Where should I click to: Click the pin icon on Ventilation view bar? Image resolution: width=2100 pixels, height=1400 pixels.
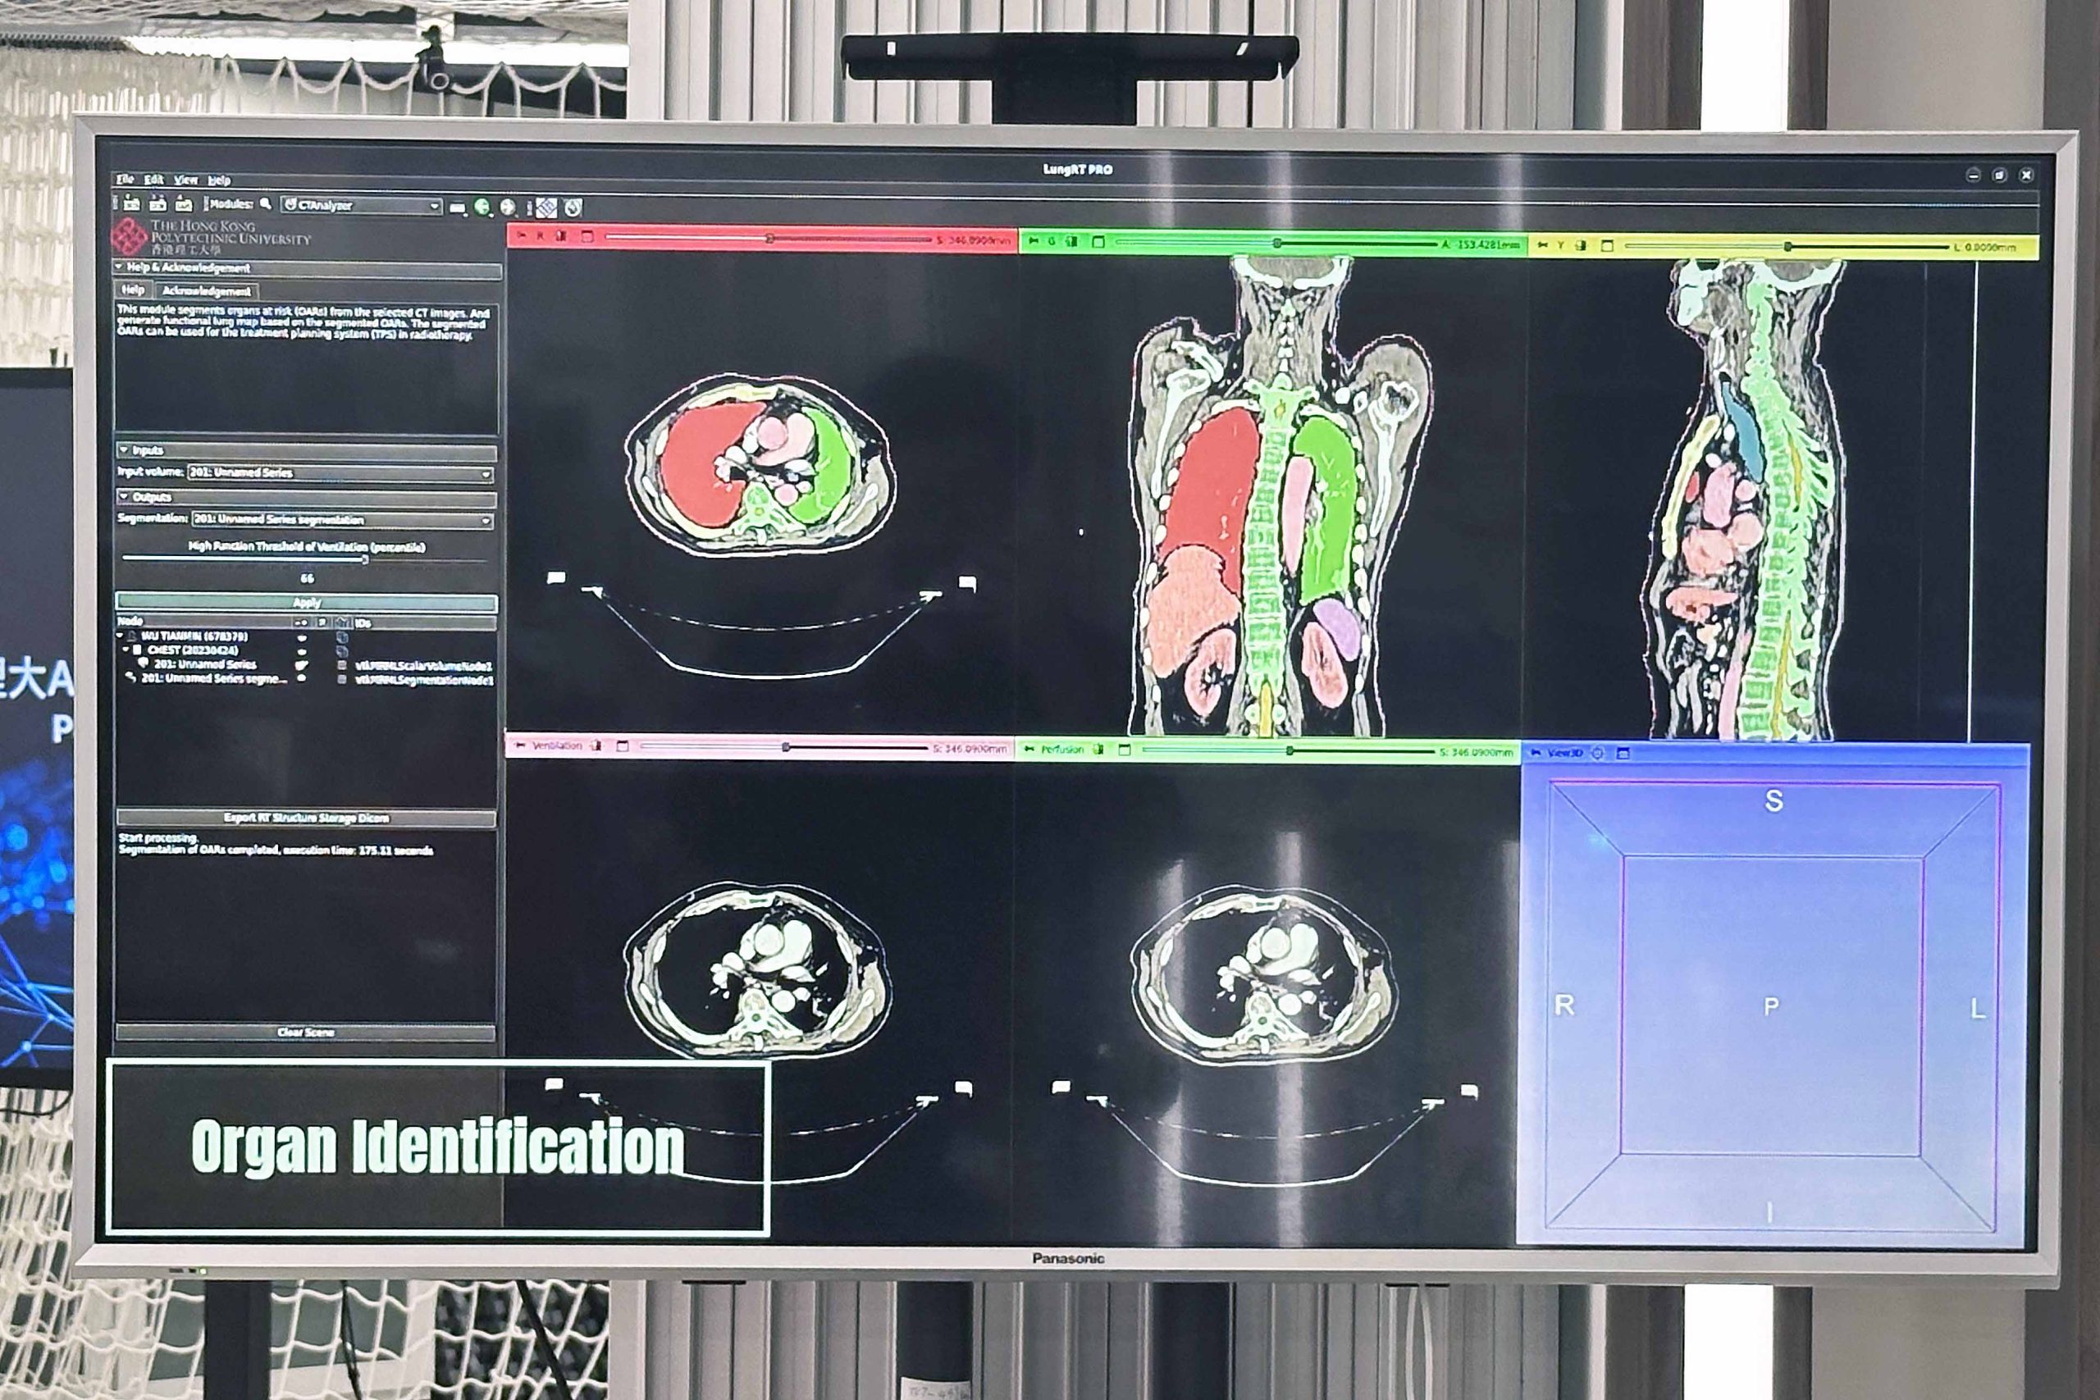click(x=521, y=746)
